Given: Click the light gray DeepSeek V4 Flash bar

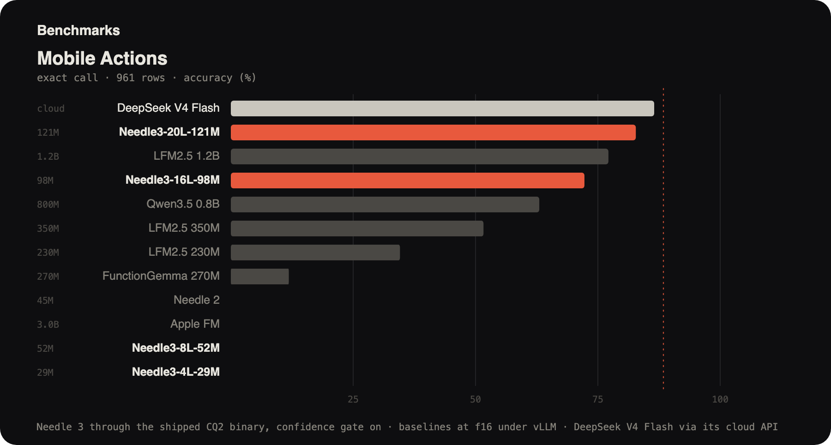Looking at the screenshot, I should coord(442,108).
